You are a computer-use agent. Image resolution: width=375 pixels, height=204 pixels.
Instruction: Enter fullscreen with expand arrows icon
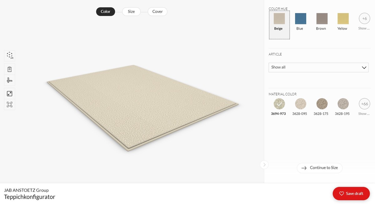pos(9,93)
